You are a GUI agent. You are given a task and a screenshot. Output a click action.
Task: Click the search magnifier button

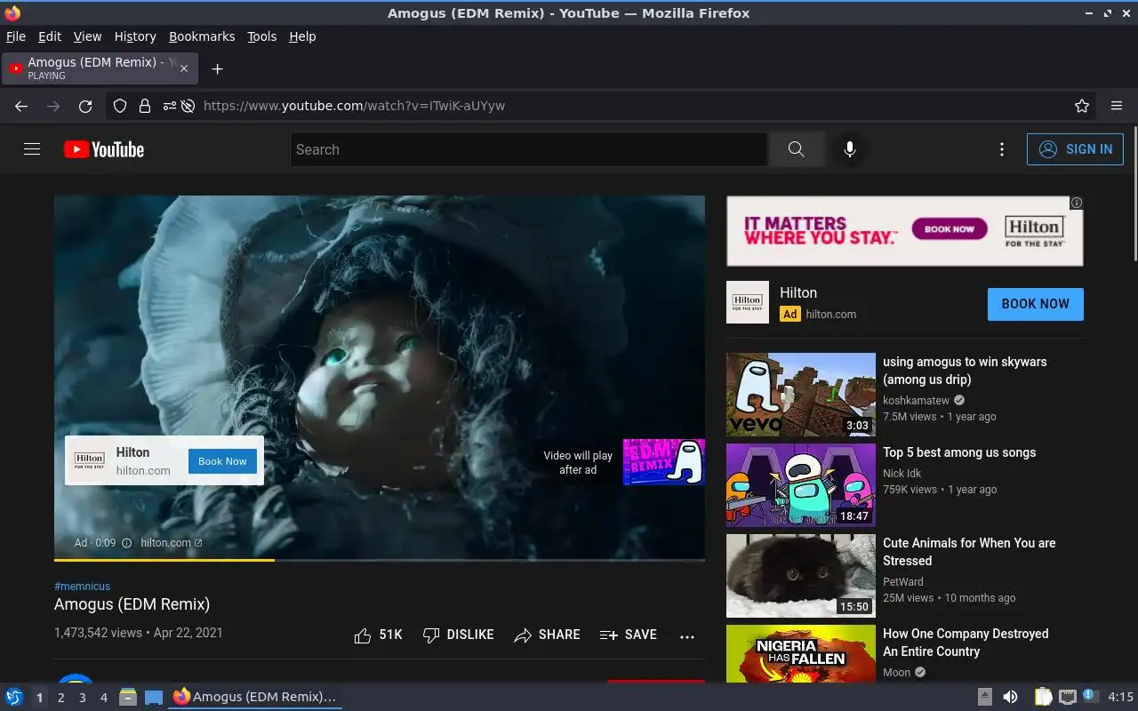click(x=796, y=149)
